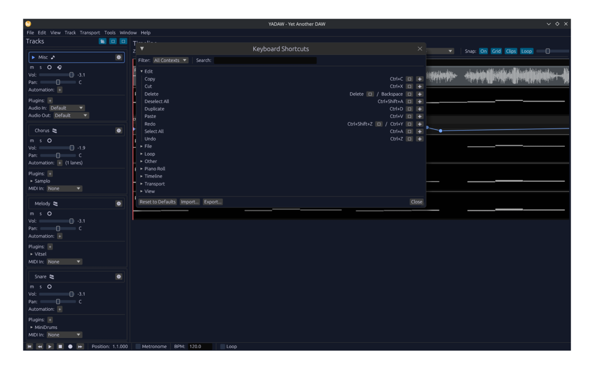Click the plus icon in the Copy shortcut row
This screenshot has width=594, height=378.
pos(419,79)
